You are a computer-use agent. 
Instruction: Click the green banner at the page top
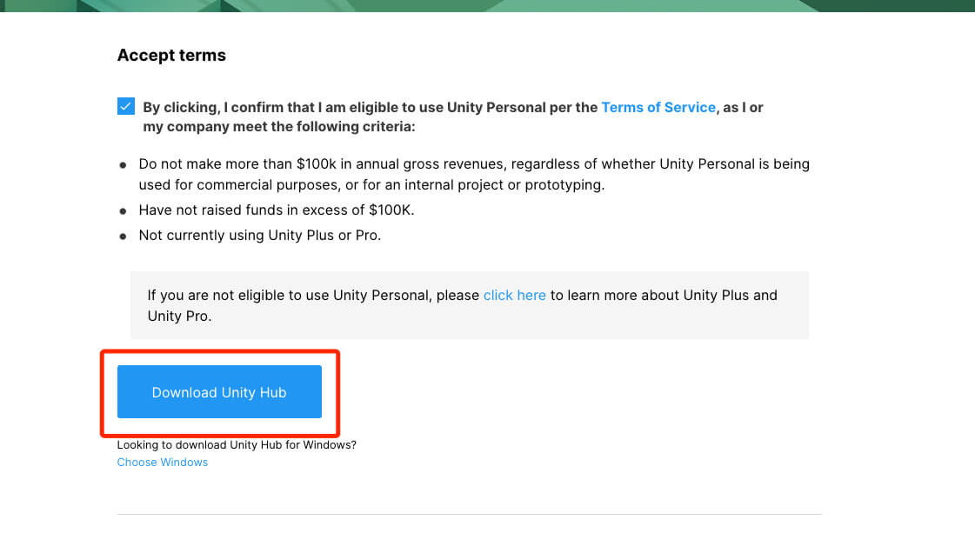(487, 5)
